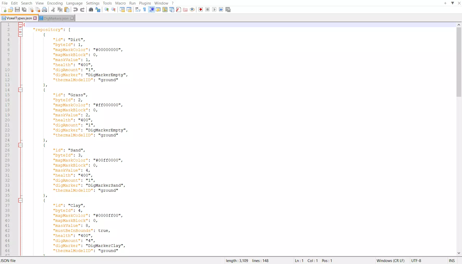The height and width of the screenshot is (264, 462).
Task: Toggle synchronized horizontal scrolling
Action: [x=129, y=10]
